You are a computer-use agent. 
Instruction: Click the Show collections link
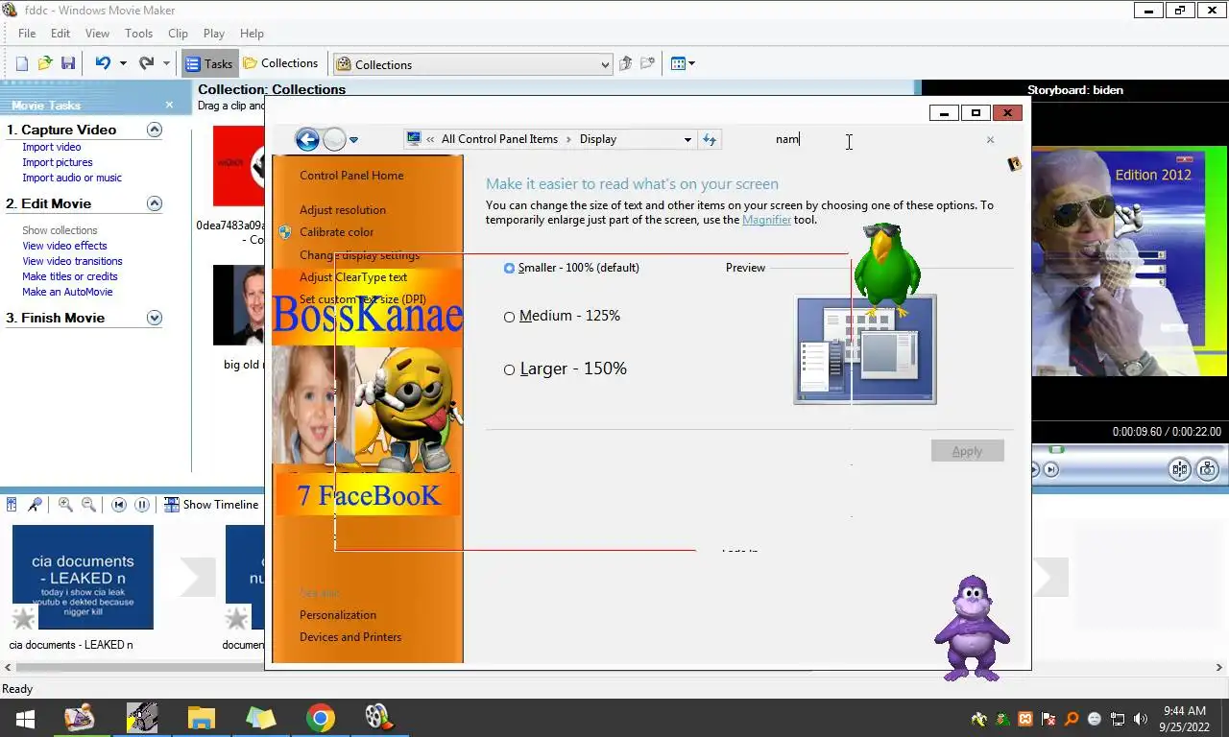(x=60, y=230)
